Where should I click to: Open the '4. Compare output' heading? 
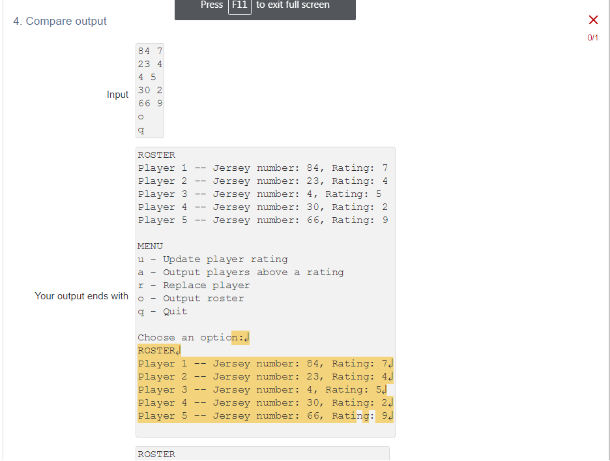point(59,21)
